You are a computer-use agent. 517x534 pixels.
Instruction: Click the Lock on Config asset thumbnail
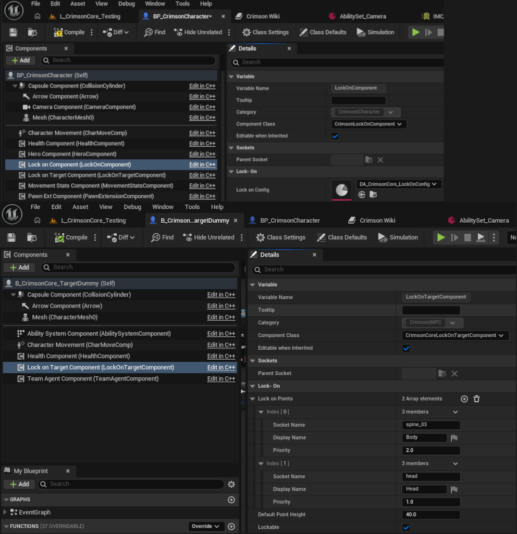click(341, 190)
